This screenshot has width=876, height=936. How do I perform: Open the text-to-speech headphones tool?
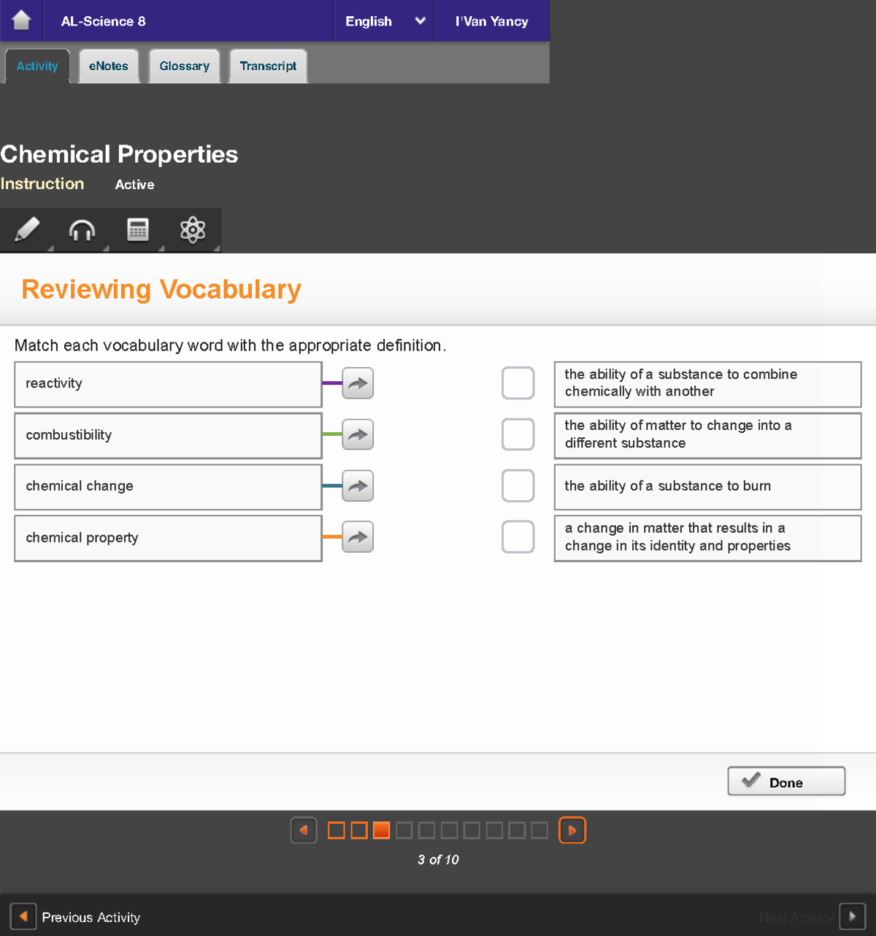click(82, 229)
